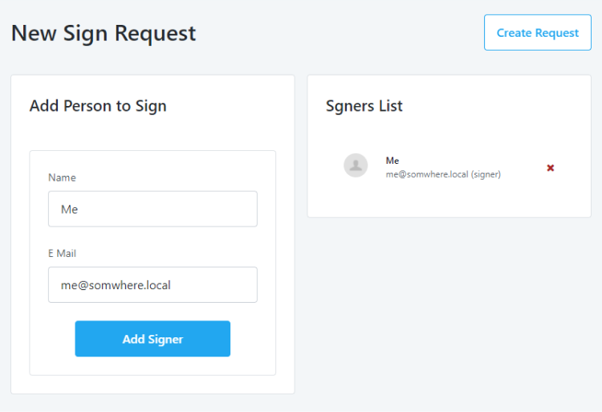
Task: Click the typed text "Me" in Name box
Action: tap(69, 209)
